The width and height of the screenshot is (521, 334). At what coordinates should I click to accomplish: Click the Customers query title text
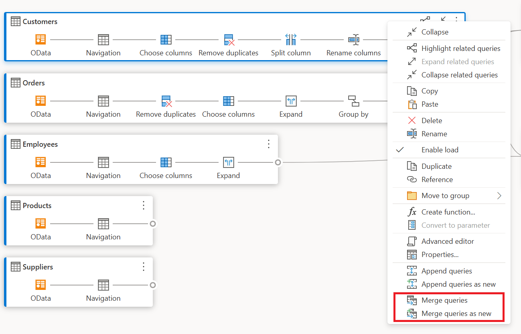click(x=40, y=22)
